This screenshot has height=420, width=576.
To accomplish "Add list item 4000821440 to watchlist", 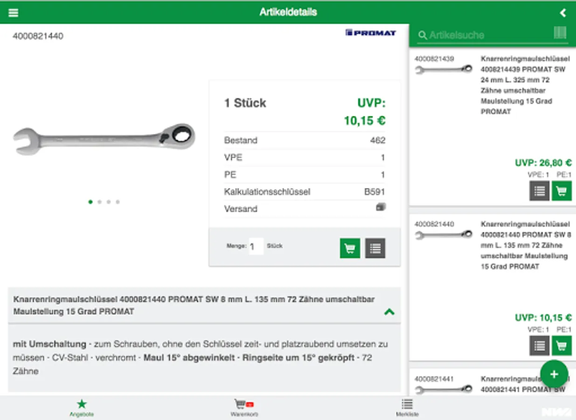I will pyautogui.click(x=539, y=346).
